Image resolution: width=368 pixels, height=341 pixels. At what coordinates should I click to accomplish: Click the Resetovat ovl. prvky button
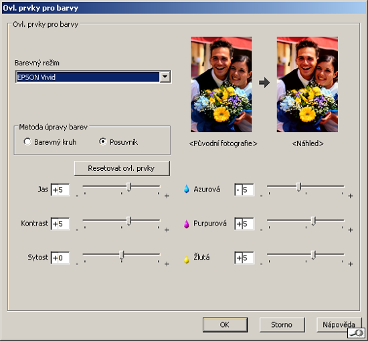tap(122, 168)
